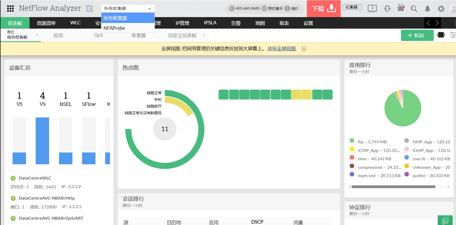Open the gear settings icon

[441, 9]
